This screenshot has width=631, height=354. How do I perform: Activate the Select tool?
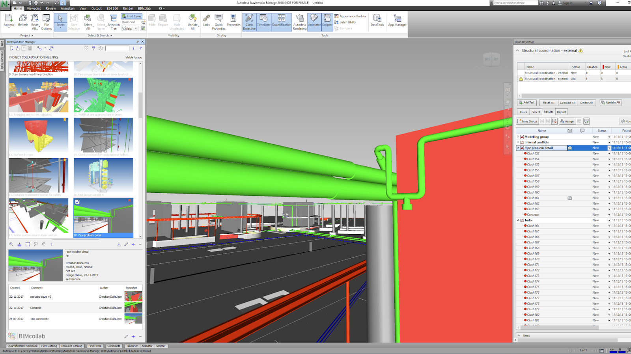click(x=60, y=21)
